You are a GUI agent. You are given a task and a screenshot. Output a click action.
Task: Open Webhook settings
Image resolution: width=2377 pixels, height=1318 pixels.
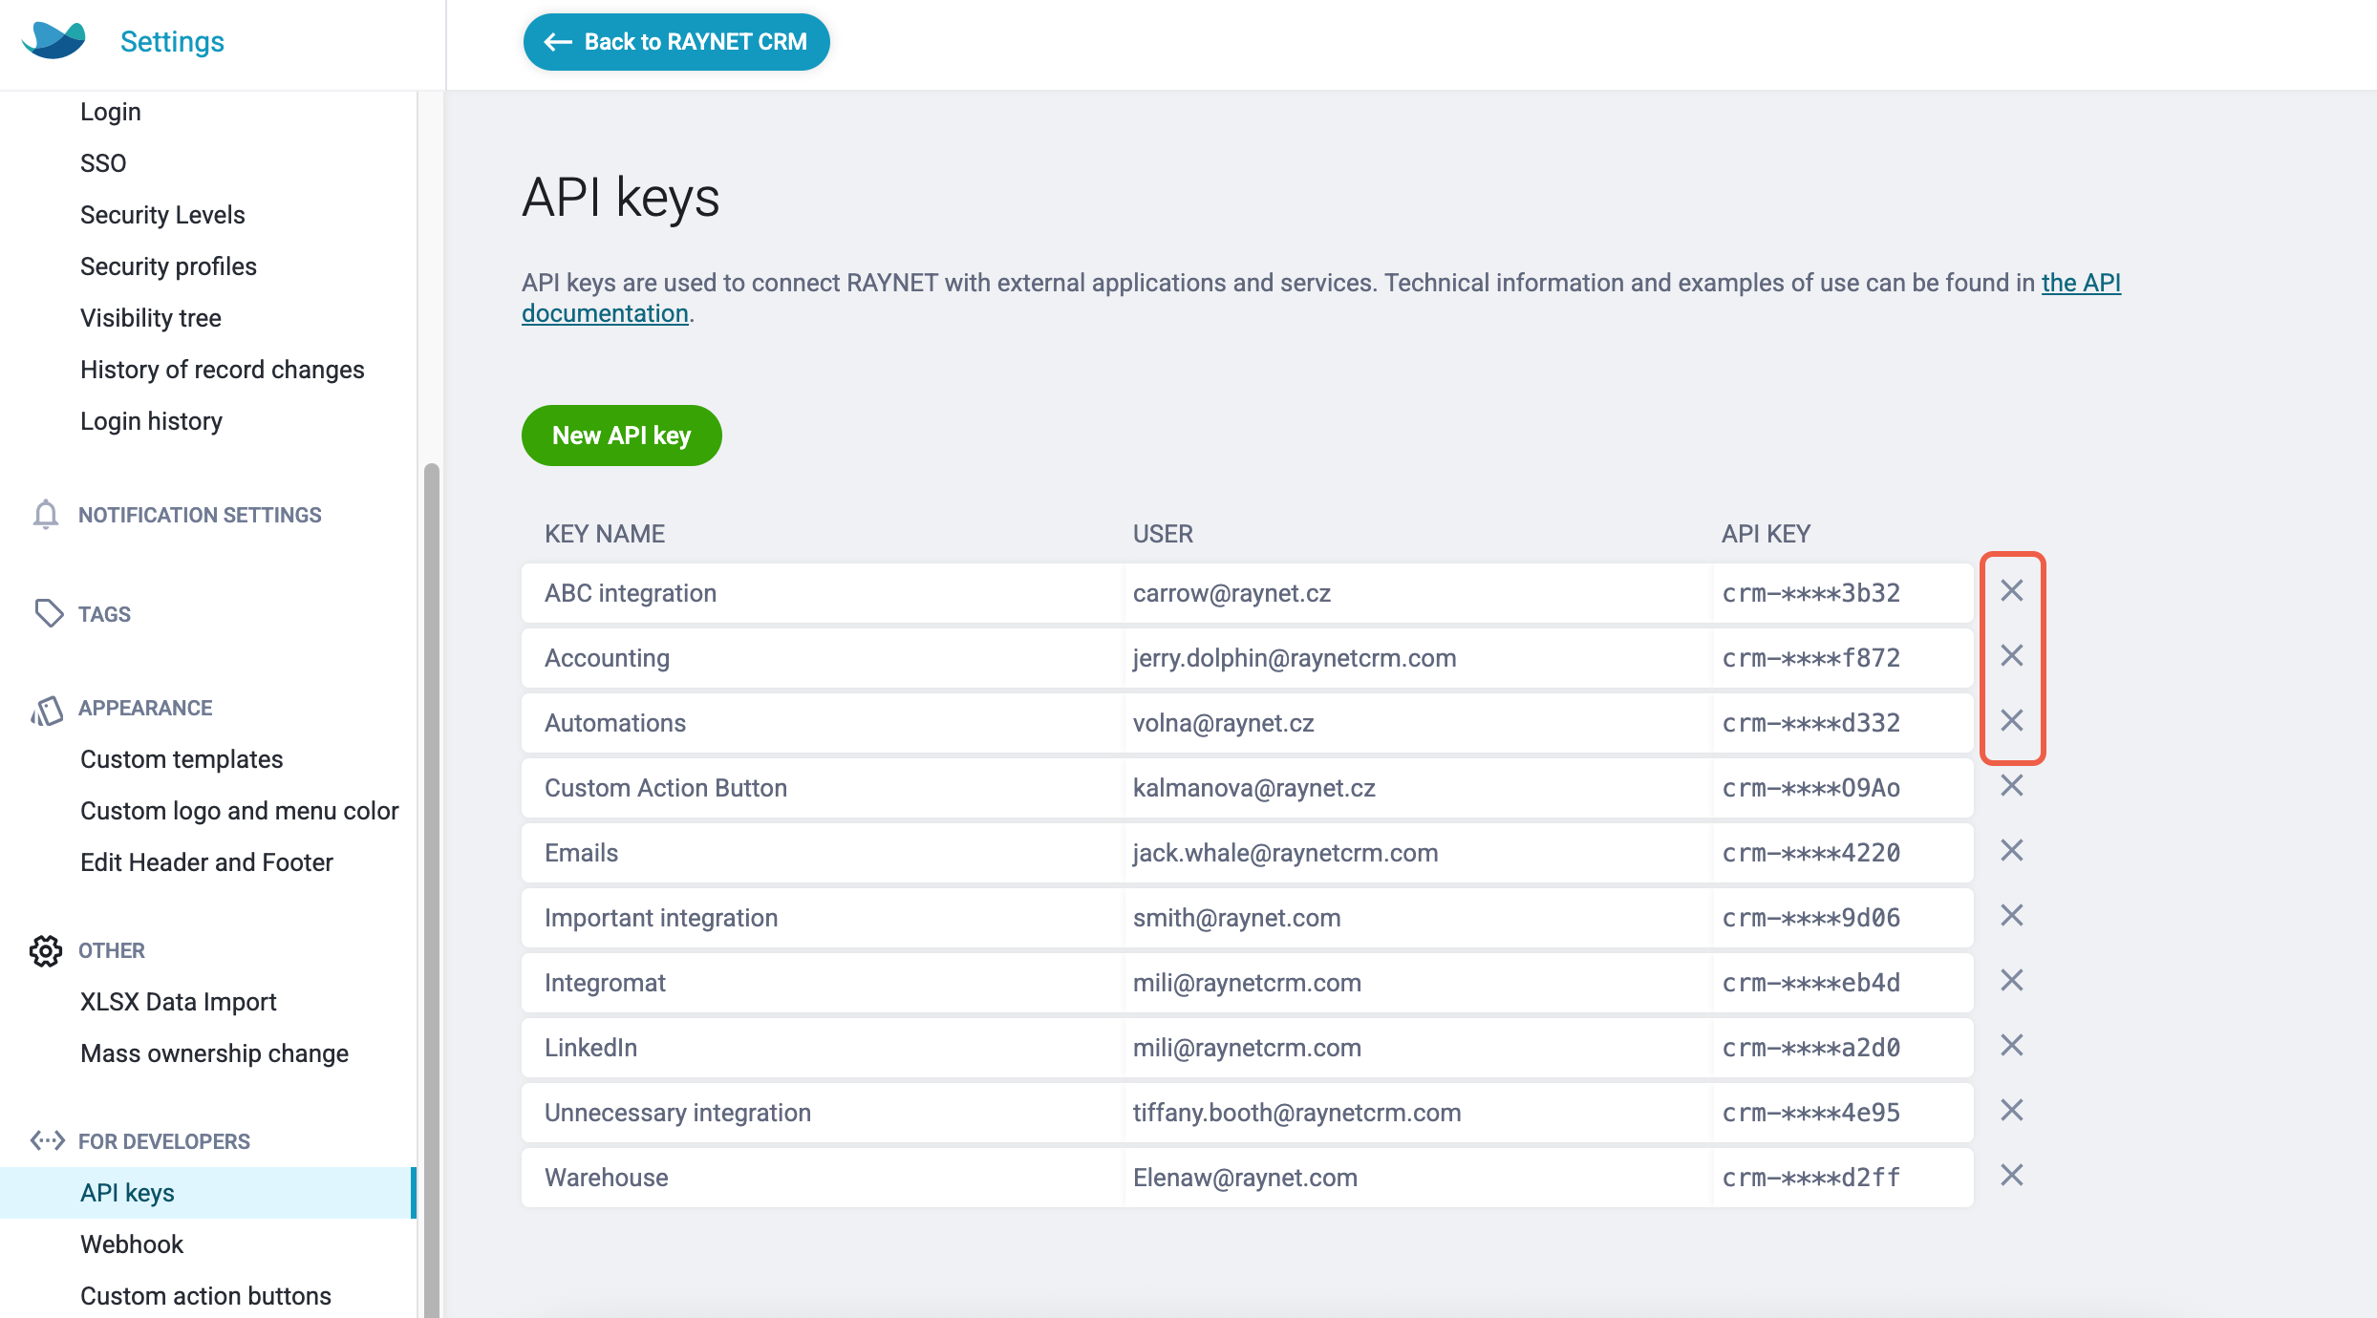click(x=132, y=1244)
